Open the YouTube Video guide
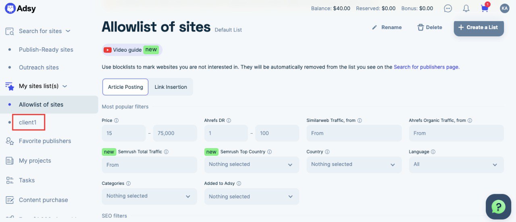516x222 pixels. tap(132, 50)
